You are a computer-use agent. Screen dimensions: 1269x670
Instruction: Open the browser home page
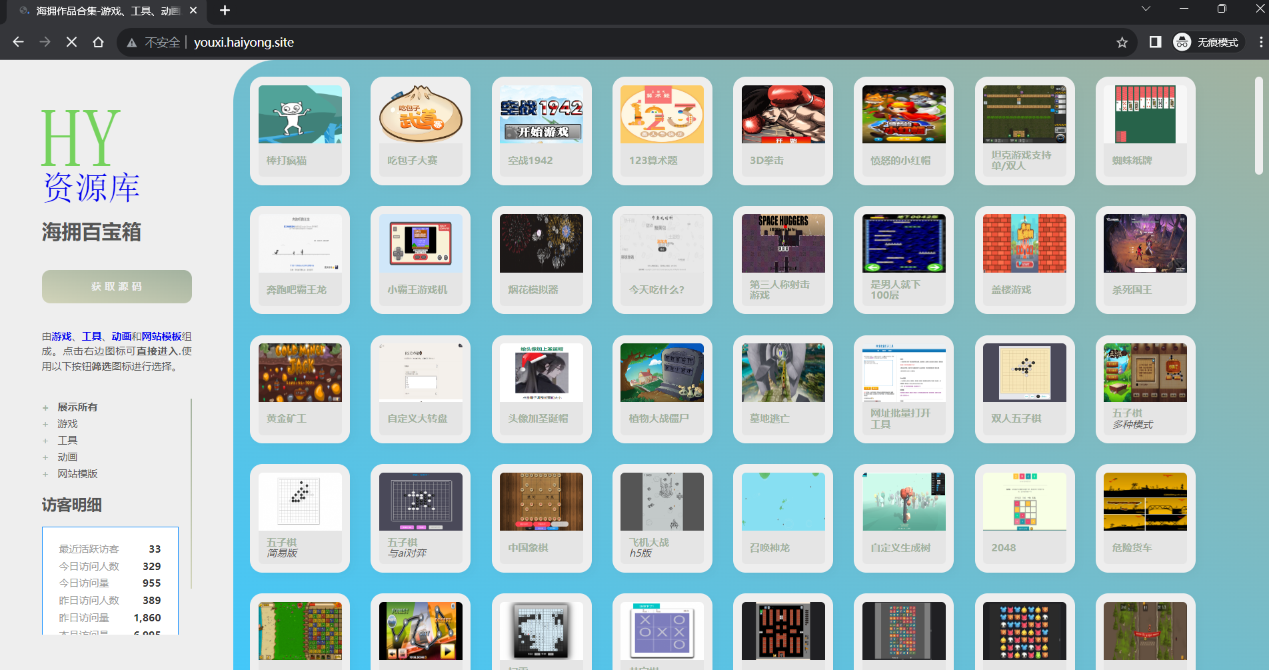tap(98, 42)
